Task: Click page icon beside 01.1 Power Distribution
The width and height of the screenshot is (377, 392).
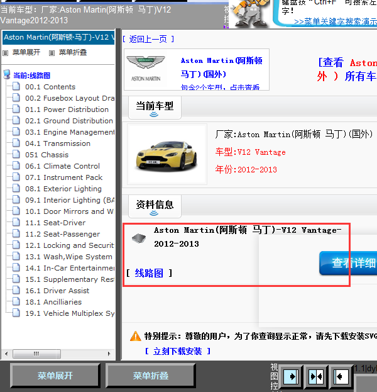Action: click(x=16, y=109)
